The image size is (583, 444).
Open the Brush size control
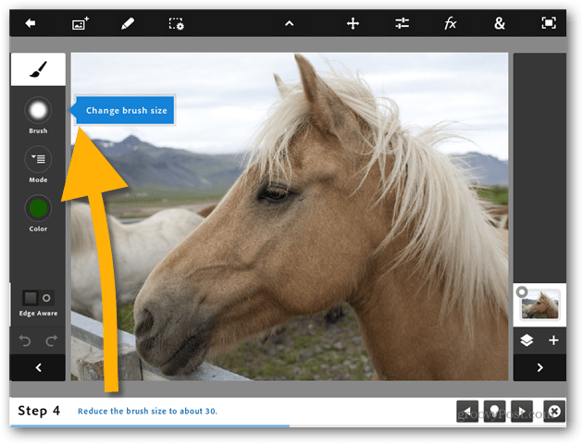click(38, 111)
